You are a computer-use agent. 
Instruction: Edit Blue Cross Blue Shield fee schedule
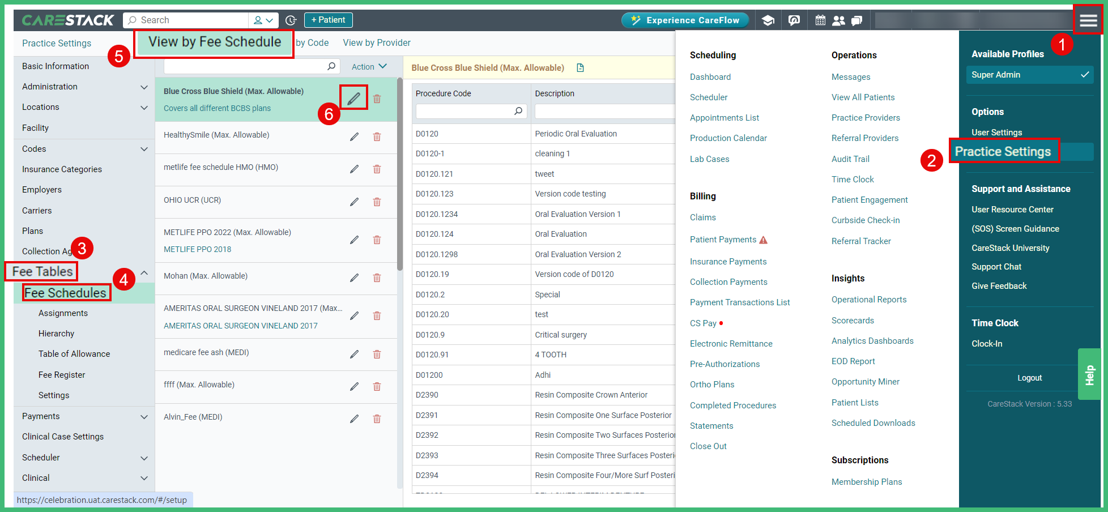(x=353, y=99)
